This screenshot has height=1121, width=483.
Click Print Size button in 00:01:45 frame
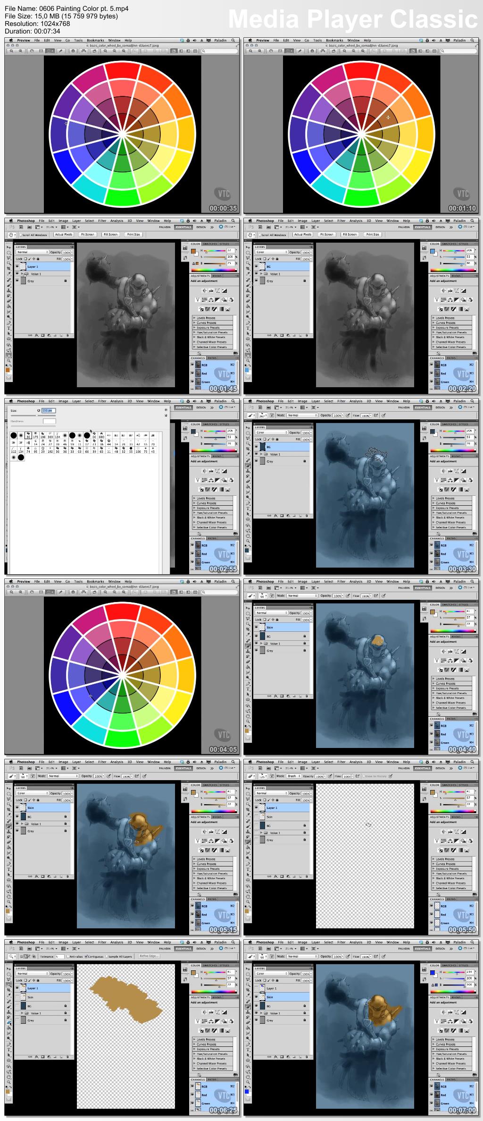(133, 235)
